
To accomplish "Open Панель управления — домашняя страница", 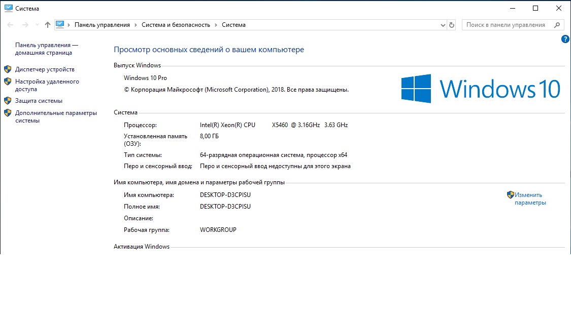I will [47, 49].
